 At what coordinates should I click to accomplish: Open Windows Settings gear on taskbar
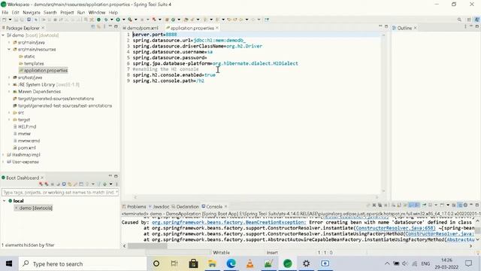(x=306, y=263)
